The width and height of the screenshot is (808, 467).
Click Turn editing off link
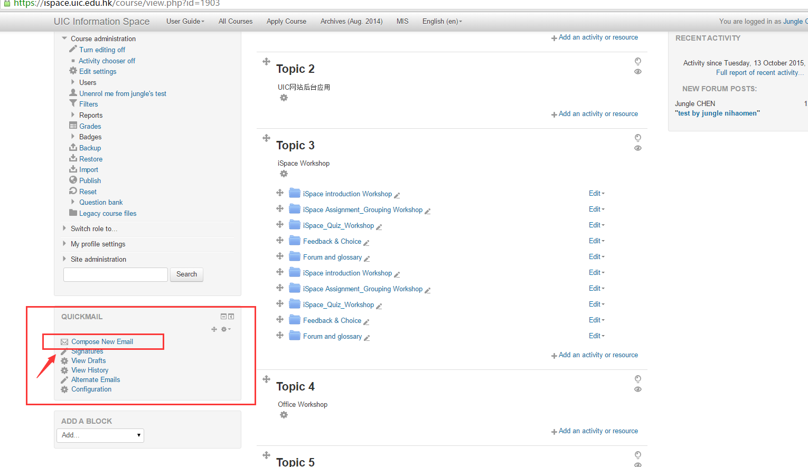click(102, 50)
